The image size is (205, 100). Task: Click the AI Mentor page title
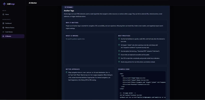[33, 3]
